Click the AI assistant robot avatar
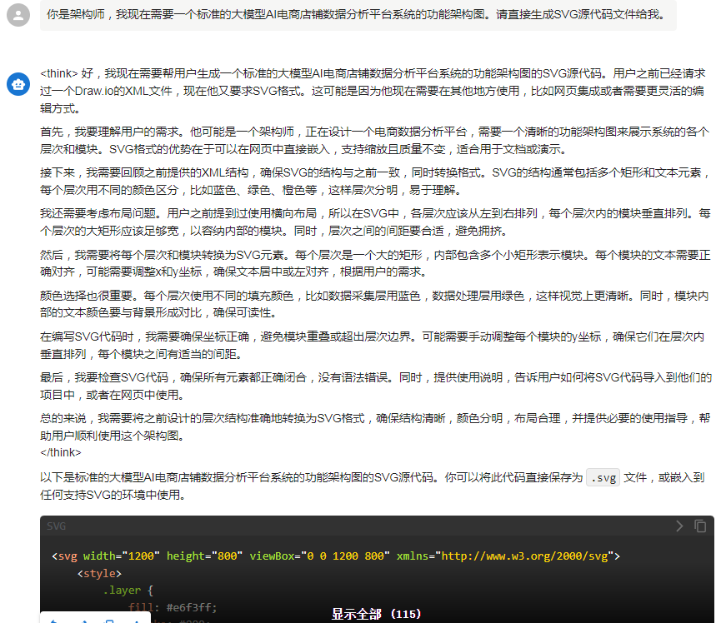This screenshot has height=623, width=721. (18, 84)
